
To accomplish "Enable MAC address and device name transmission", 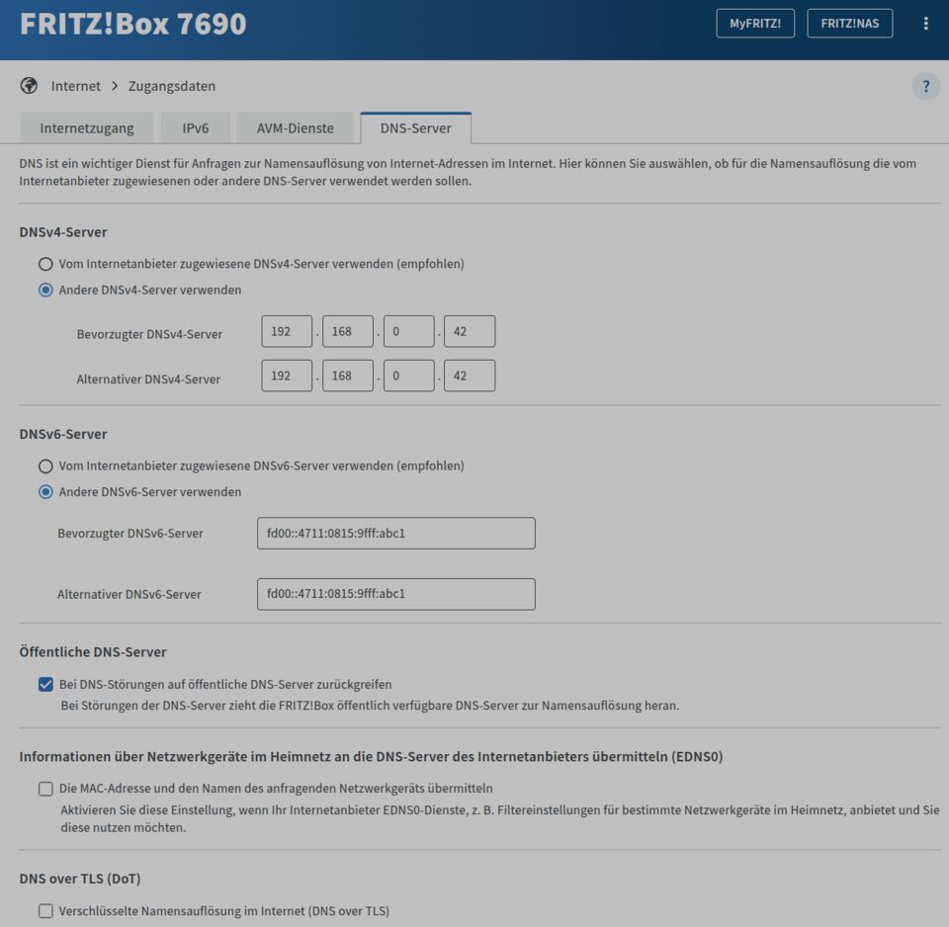I will coord(45,789).
